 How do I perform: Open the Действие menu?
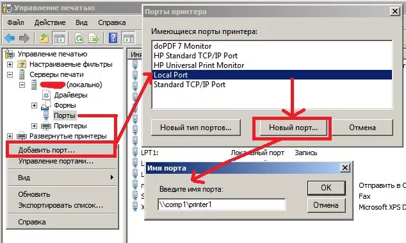tap(50, 22)
